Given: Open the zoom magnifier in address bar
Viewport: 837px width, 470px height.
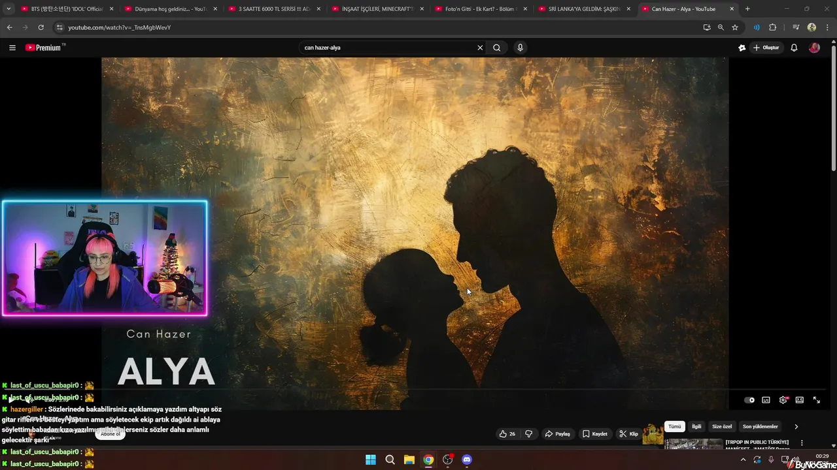Looking at the screenshot, I should click(x=721, y=27).
